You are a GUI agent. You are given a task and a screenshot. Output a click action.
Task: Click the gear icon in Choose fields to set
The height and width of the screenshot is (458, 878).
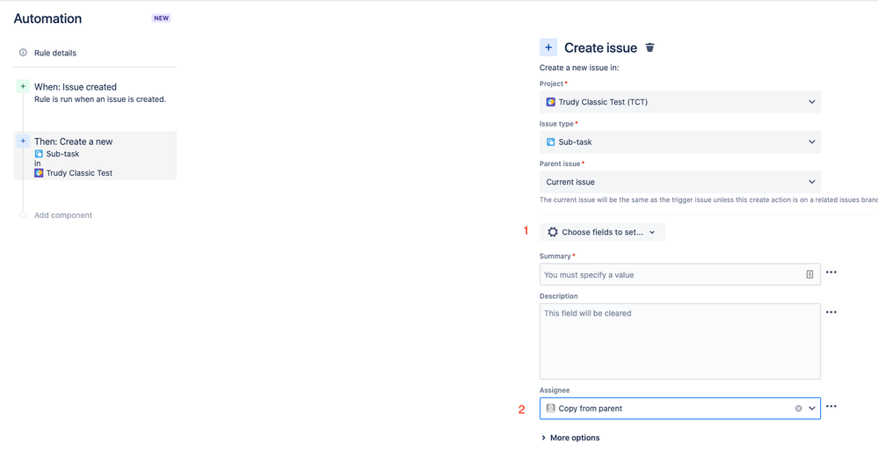(x=553, y=232)
